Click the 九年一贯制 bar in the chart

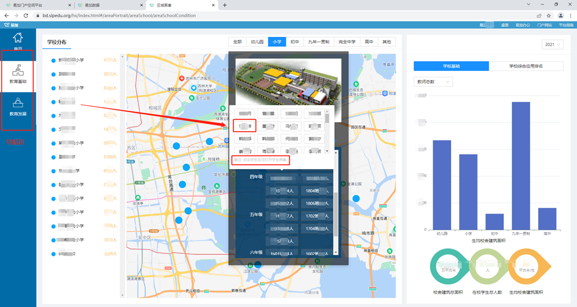tap(521, 166)
